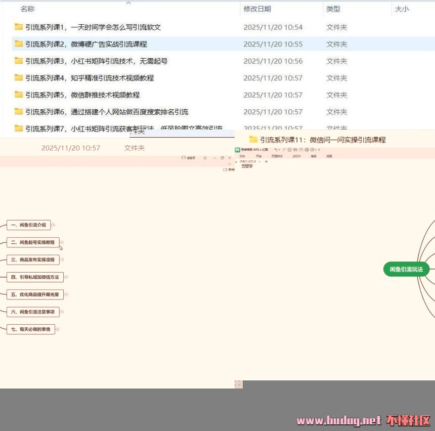Screen dimensions: 435x431
Task: Sort files by 名称 column header
Action: (27, 9)
